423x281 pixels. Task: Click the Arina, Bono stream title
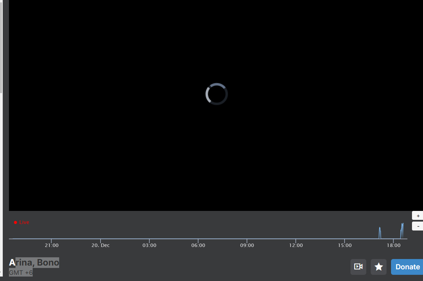coord(34,262)
